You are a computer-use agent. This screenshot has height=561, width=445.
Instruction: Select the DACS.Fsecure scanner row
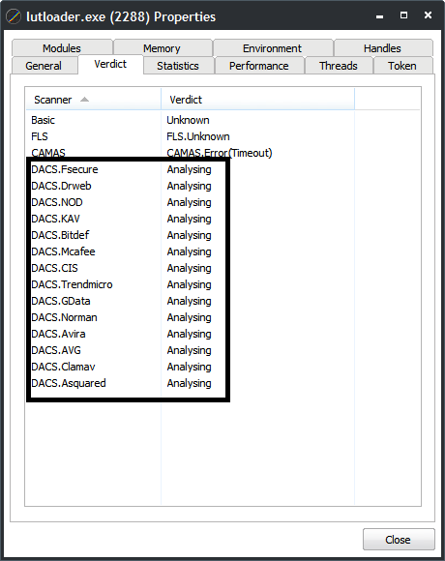click(222, 169)
